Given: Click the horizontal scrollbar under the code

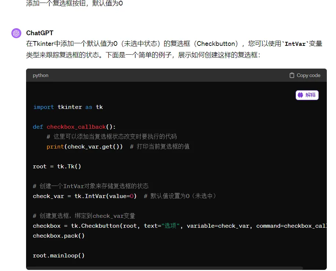Looking at the screenshot, I should [x=165, y=268].
